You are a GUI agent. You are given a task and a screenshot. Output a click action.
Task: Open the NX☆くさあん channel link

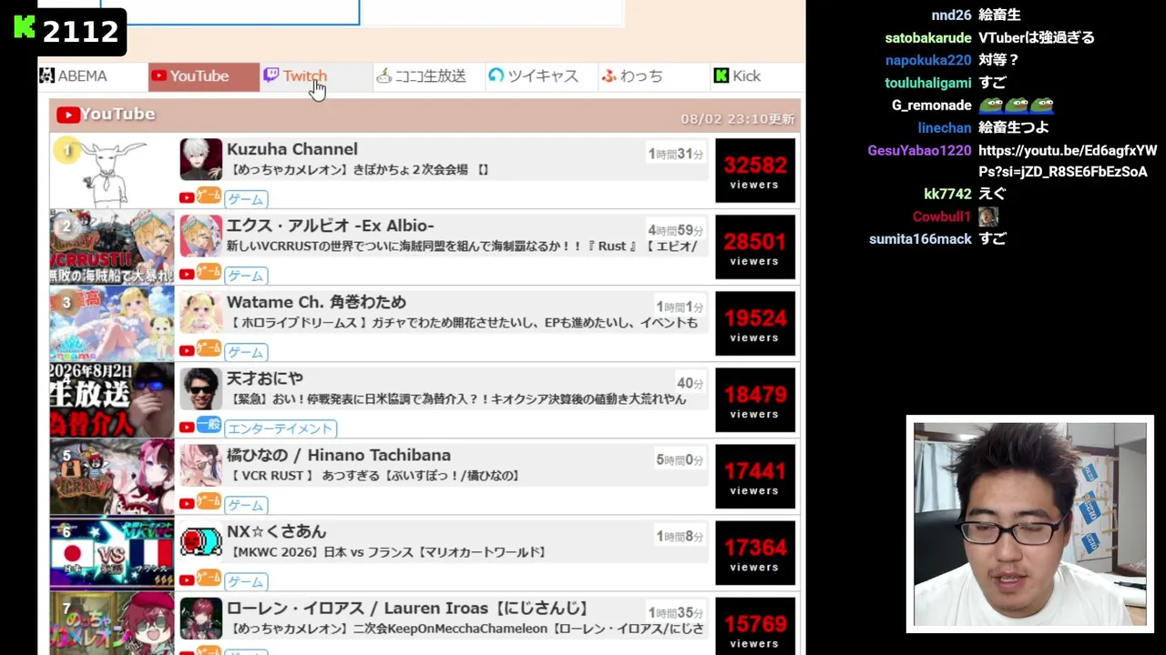pos(276,531)
